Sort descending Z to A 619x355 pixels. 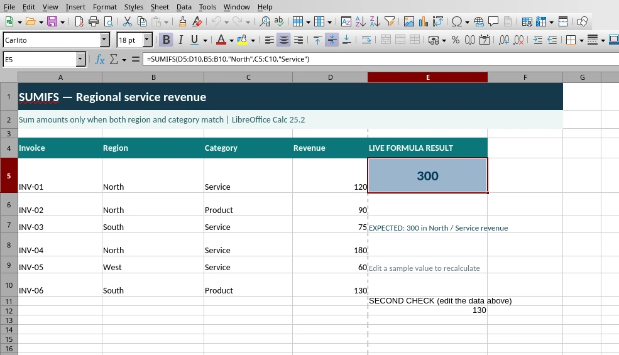point(375,21)
